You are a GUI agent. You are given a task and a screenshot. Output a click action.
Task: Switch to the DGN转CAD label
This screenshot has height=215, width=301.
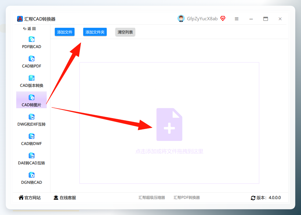[32, 182]
